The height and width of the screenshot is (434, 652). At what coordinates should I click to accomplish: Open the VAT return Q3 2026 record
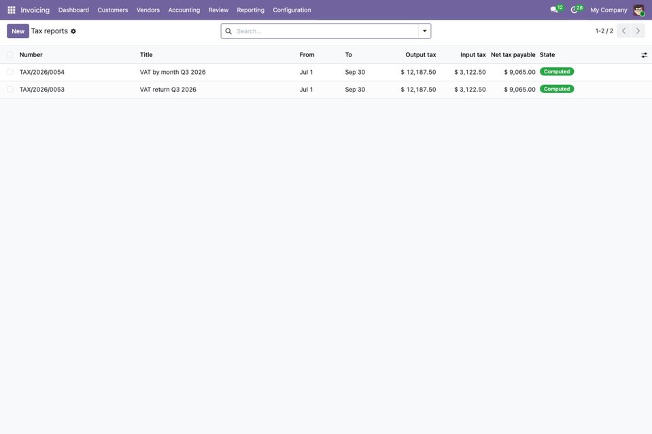tap(168, 89)
